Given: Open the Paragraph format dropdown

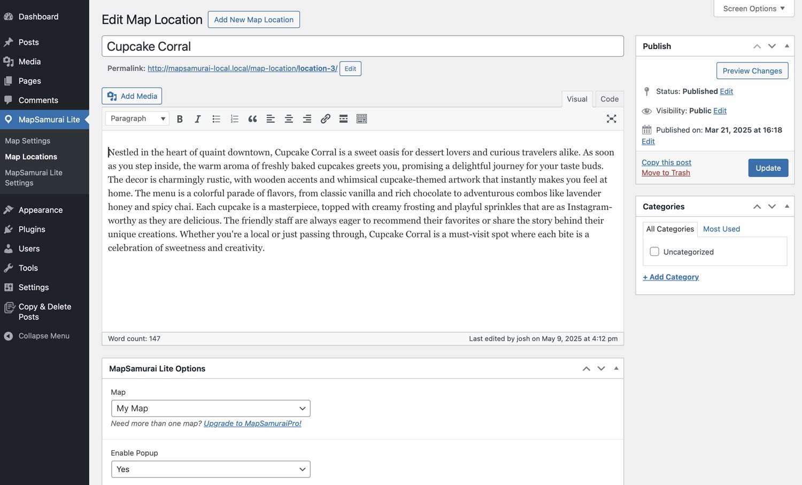Looking at the screenshot, I should click(137, 119).
